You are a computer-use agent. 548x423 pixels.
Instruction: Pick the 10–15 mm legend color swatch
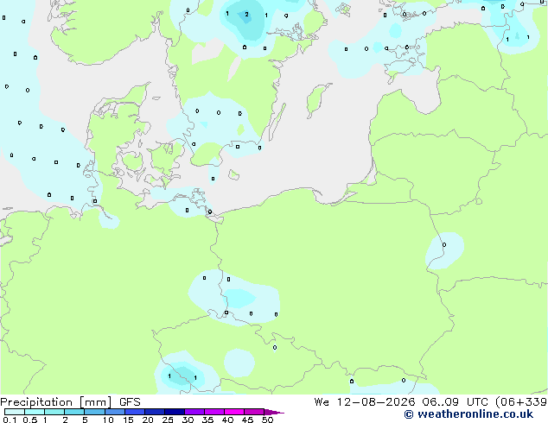115,412
